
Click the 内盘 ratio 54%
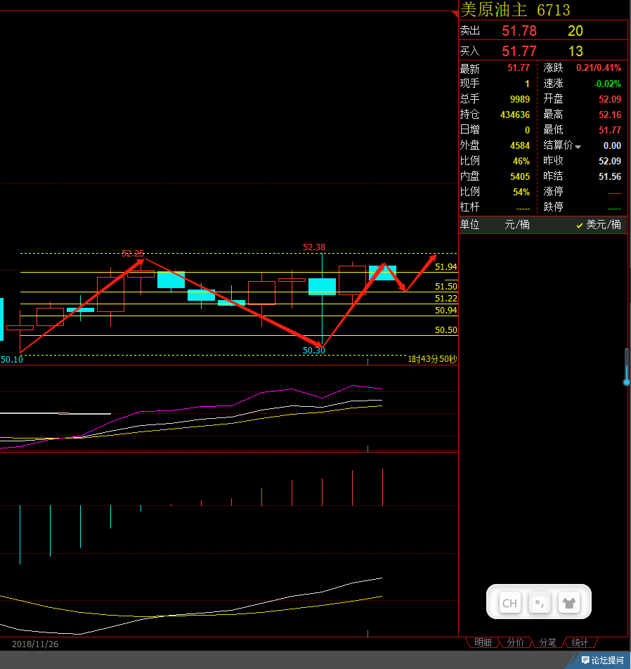tap(521, 192)
